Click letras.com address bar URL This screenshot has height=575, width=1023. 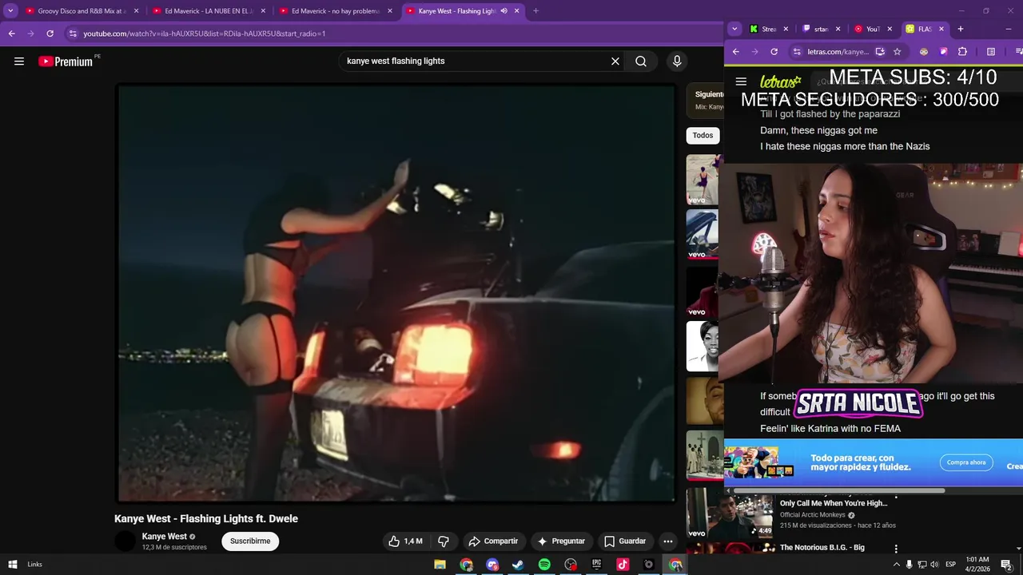point(838,52)
